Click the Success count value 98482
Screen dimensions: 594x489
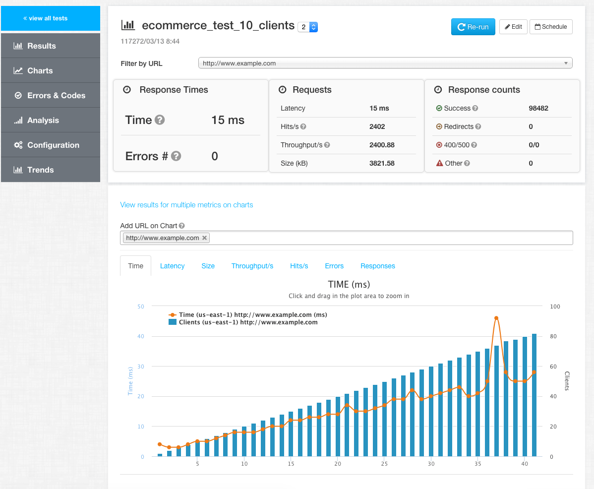click(538, 108)
